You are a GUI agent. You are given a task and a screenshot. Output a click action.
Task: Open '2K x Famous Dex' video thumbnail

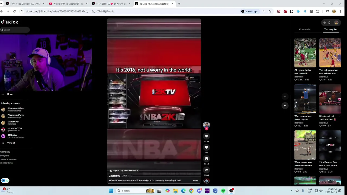pyautogui.click(x=330, y=145)
